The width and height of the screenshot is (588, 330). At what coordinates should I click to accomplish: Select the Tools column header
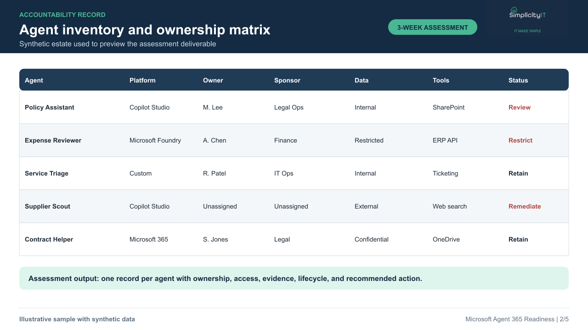(x=441, y=80)
